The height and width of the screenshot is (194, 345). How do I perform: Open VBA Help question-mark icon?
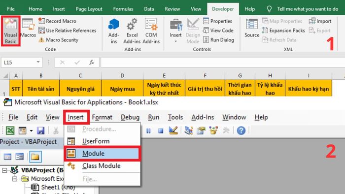tap(241, 130)
